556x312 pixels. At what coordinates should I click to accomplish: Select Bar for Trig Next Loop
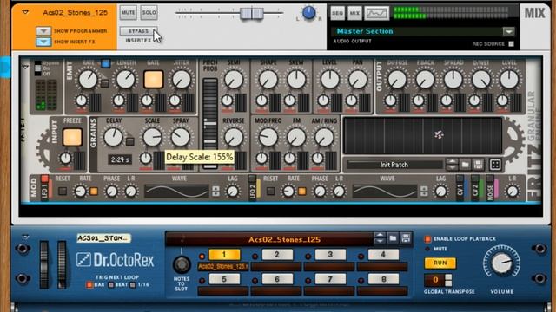click(x=89, y=285)
